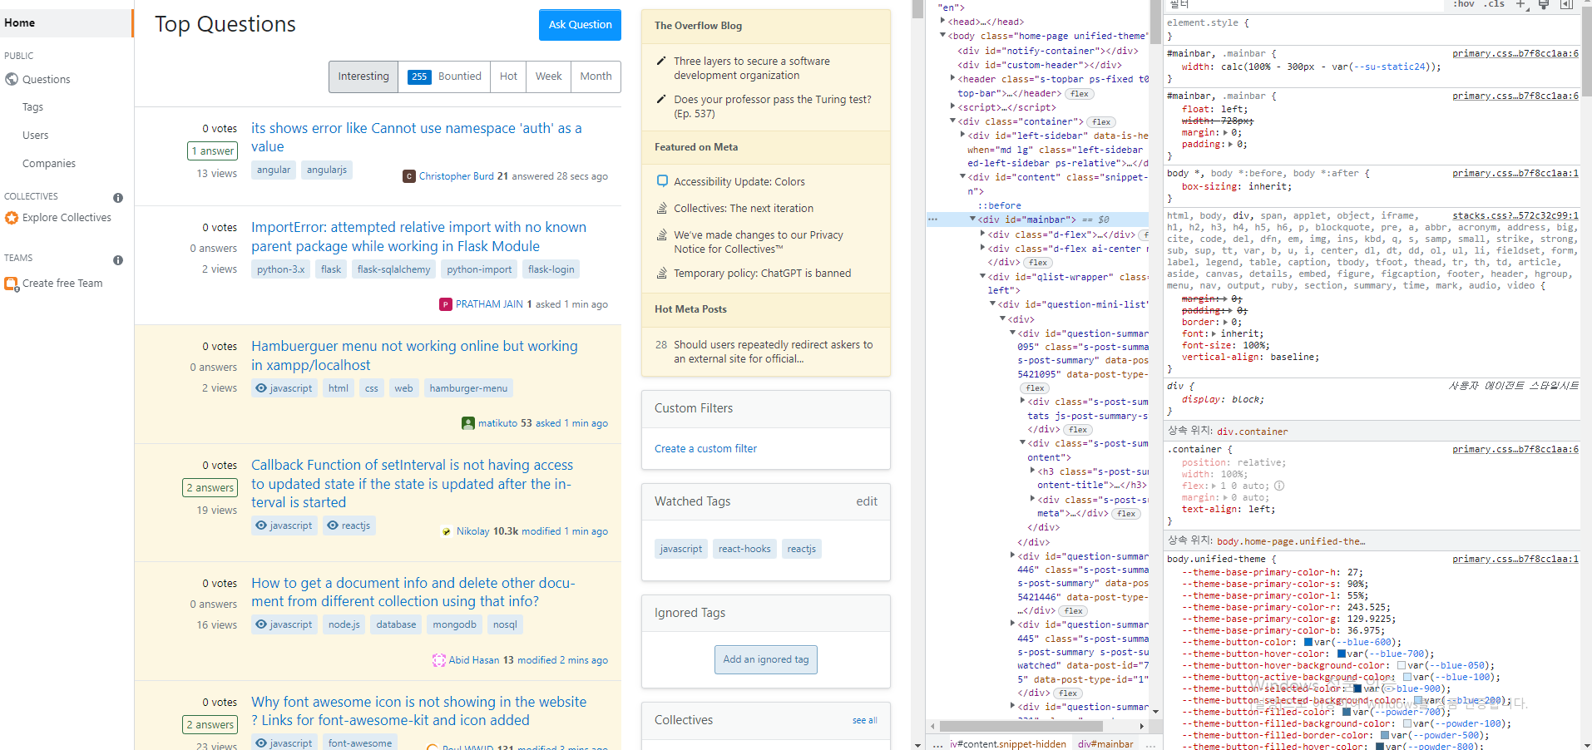Click the briefcase icon beside Create free Team

coord(12,284)
